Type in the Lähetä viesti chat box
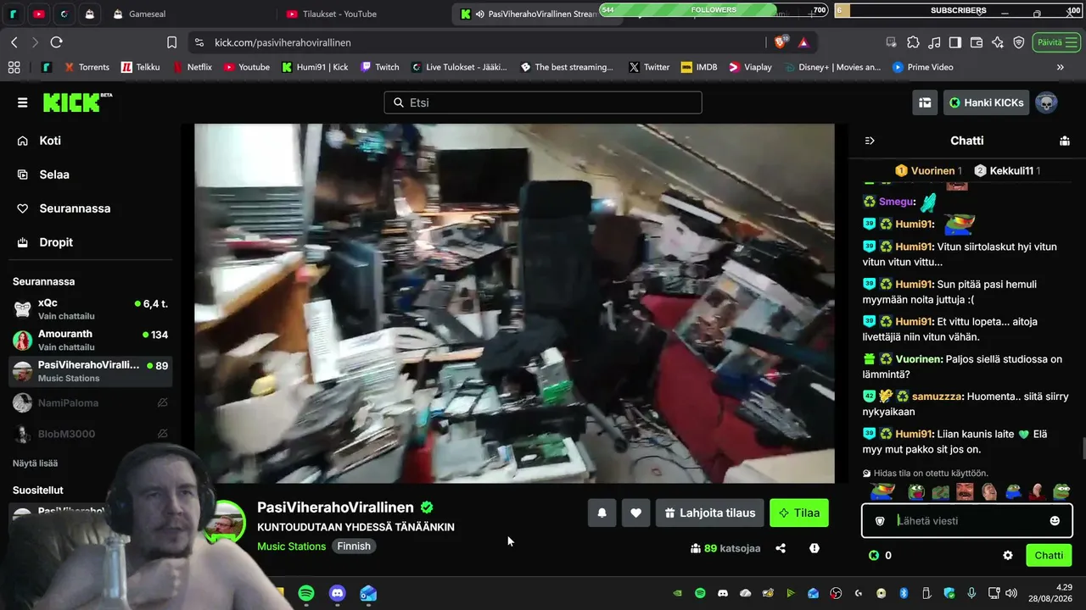This screenshot has width=1086, height=610. click(x=966, y=520)
